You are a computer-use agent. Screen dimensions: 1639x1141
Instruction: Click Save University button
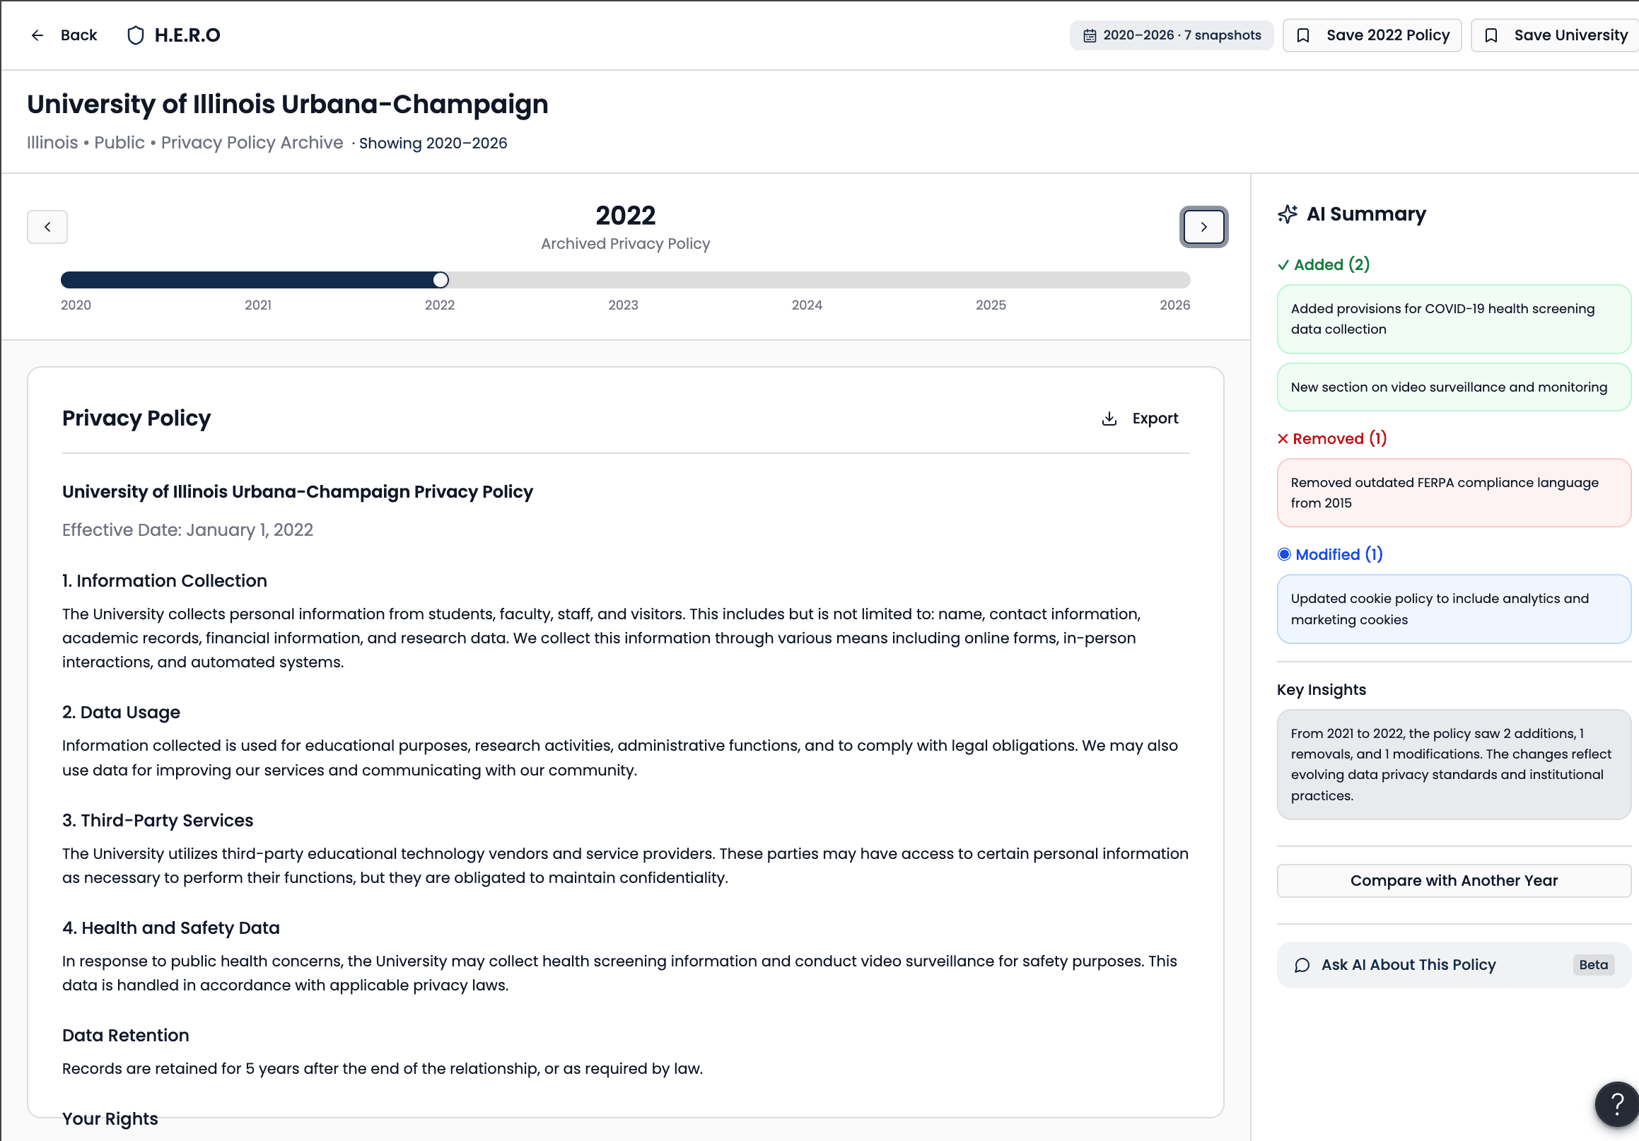(x=1555, y=35)
